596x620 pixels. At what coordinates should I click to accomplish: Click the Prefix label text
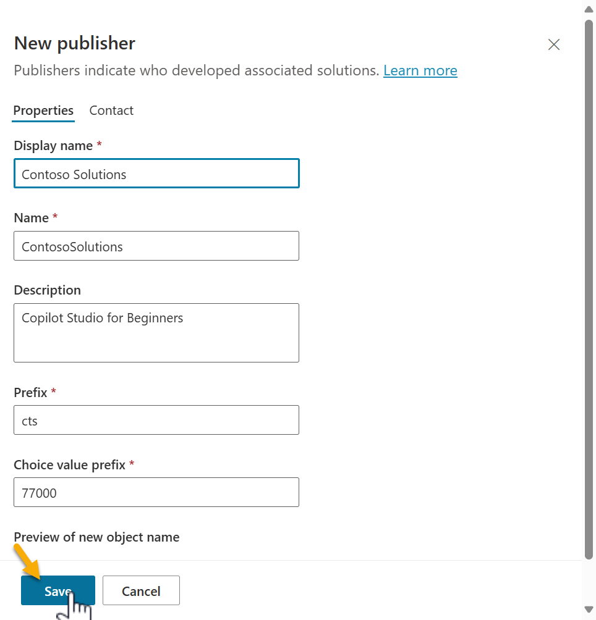(31, 393)
